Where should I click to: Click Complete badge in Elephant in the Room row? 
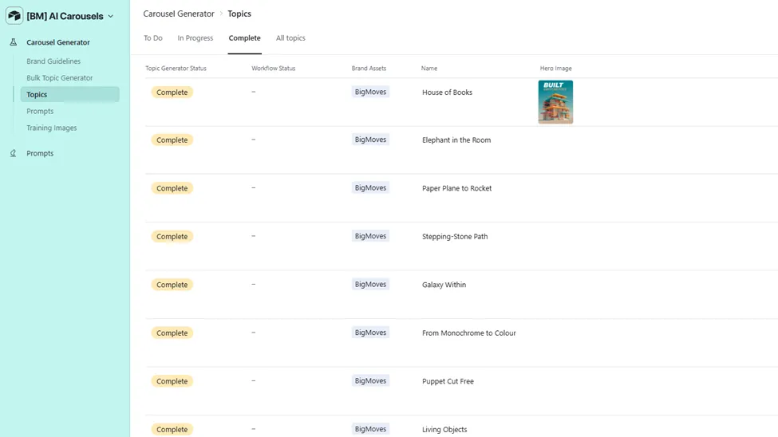172,140
